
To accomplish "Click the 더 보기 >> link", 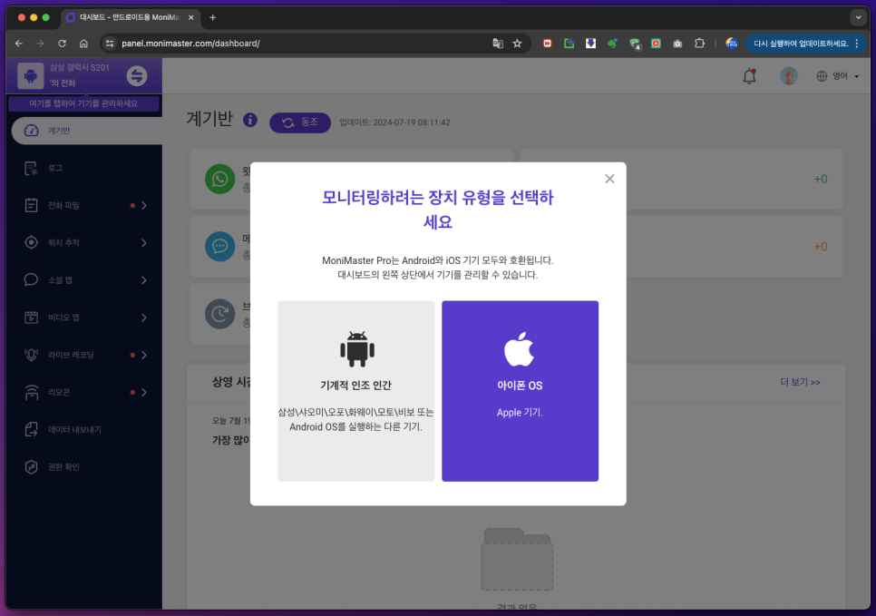I will (800, 382).
